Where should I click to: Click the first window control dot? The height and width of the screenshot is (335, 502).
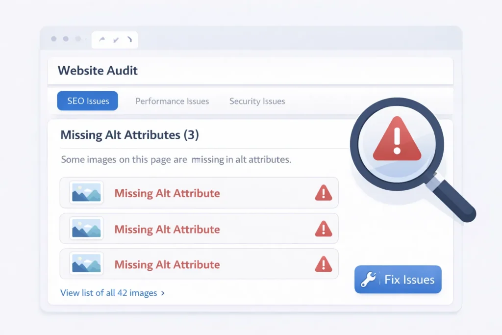tap(54, 39)
